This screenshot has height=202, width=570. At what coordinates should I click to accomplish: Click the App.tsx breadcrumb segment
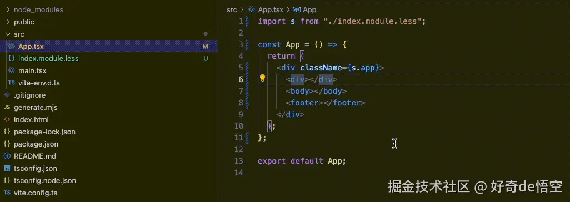(x=271, y=10)
